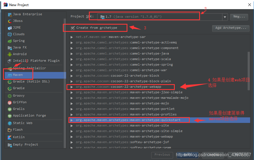Click the Clouds icon

pos(10,35)
